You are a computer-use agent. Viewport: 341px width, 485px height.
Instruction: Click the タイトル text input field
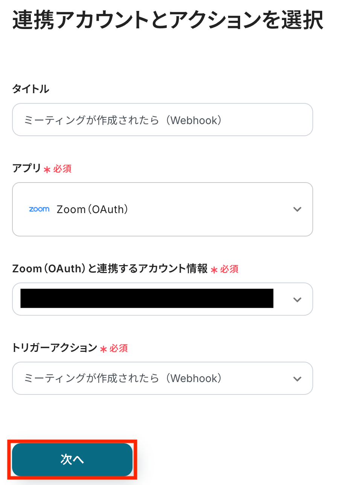162,120
